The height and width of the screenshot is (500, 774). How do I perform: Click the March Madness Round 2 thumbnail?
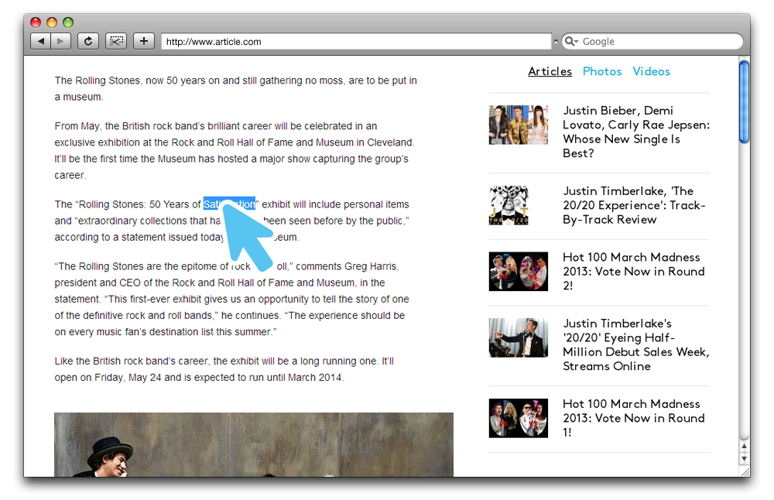519,272
